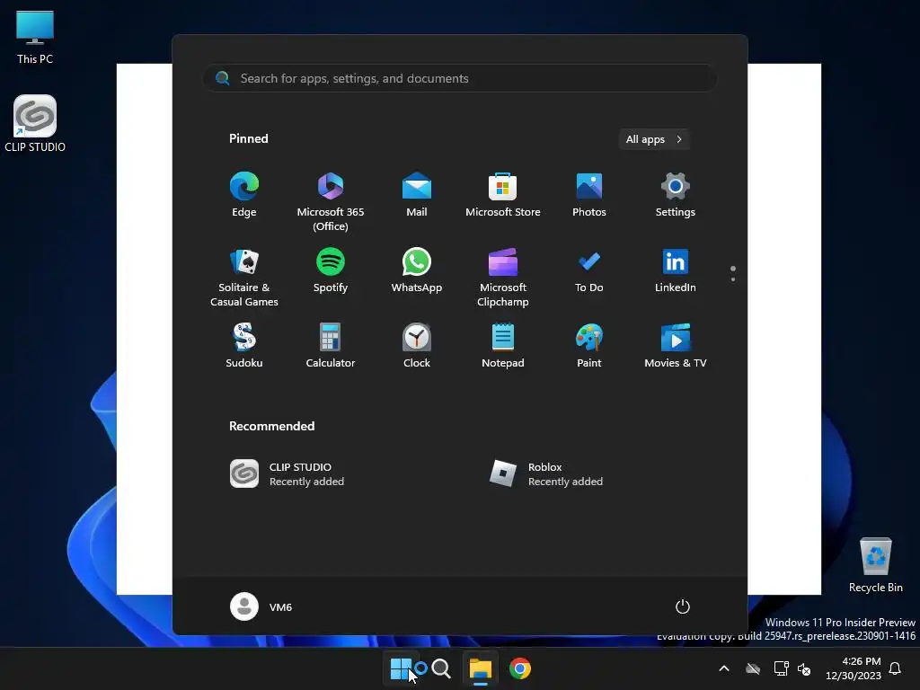Viewport: 920px width, 690px height.
Task: Open Calculator
Action: [331, 346]
